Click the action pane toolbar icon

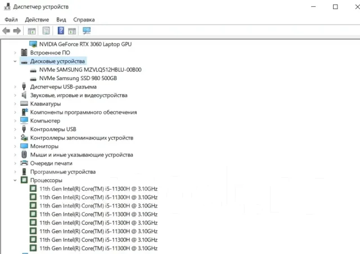(x=72, y=31)
